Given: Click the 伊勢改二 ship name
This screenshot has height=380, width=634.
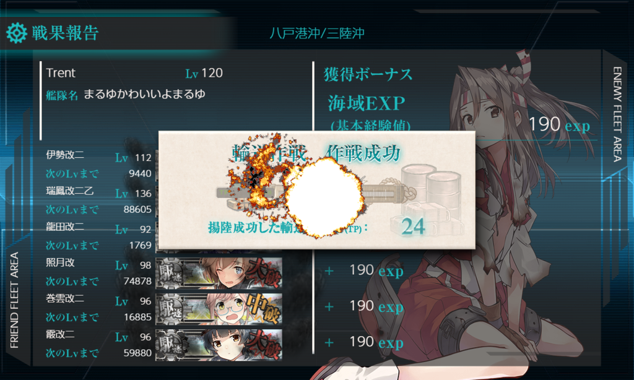Looking at the screenshot, I should [65, 155].
